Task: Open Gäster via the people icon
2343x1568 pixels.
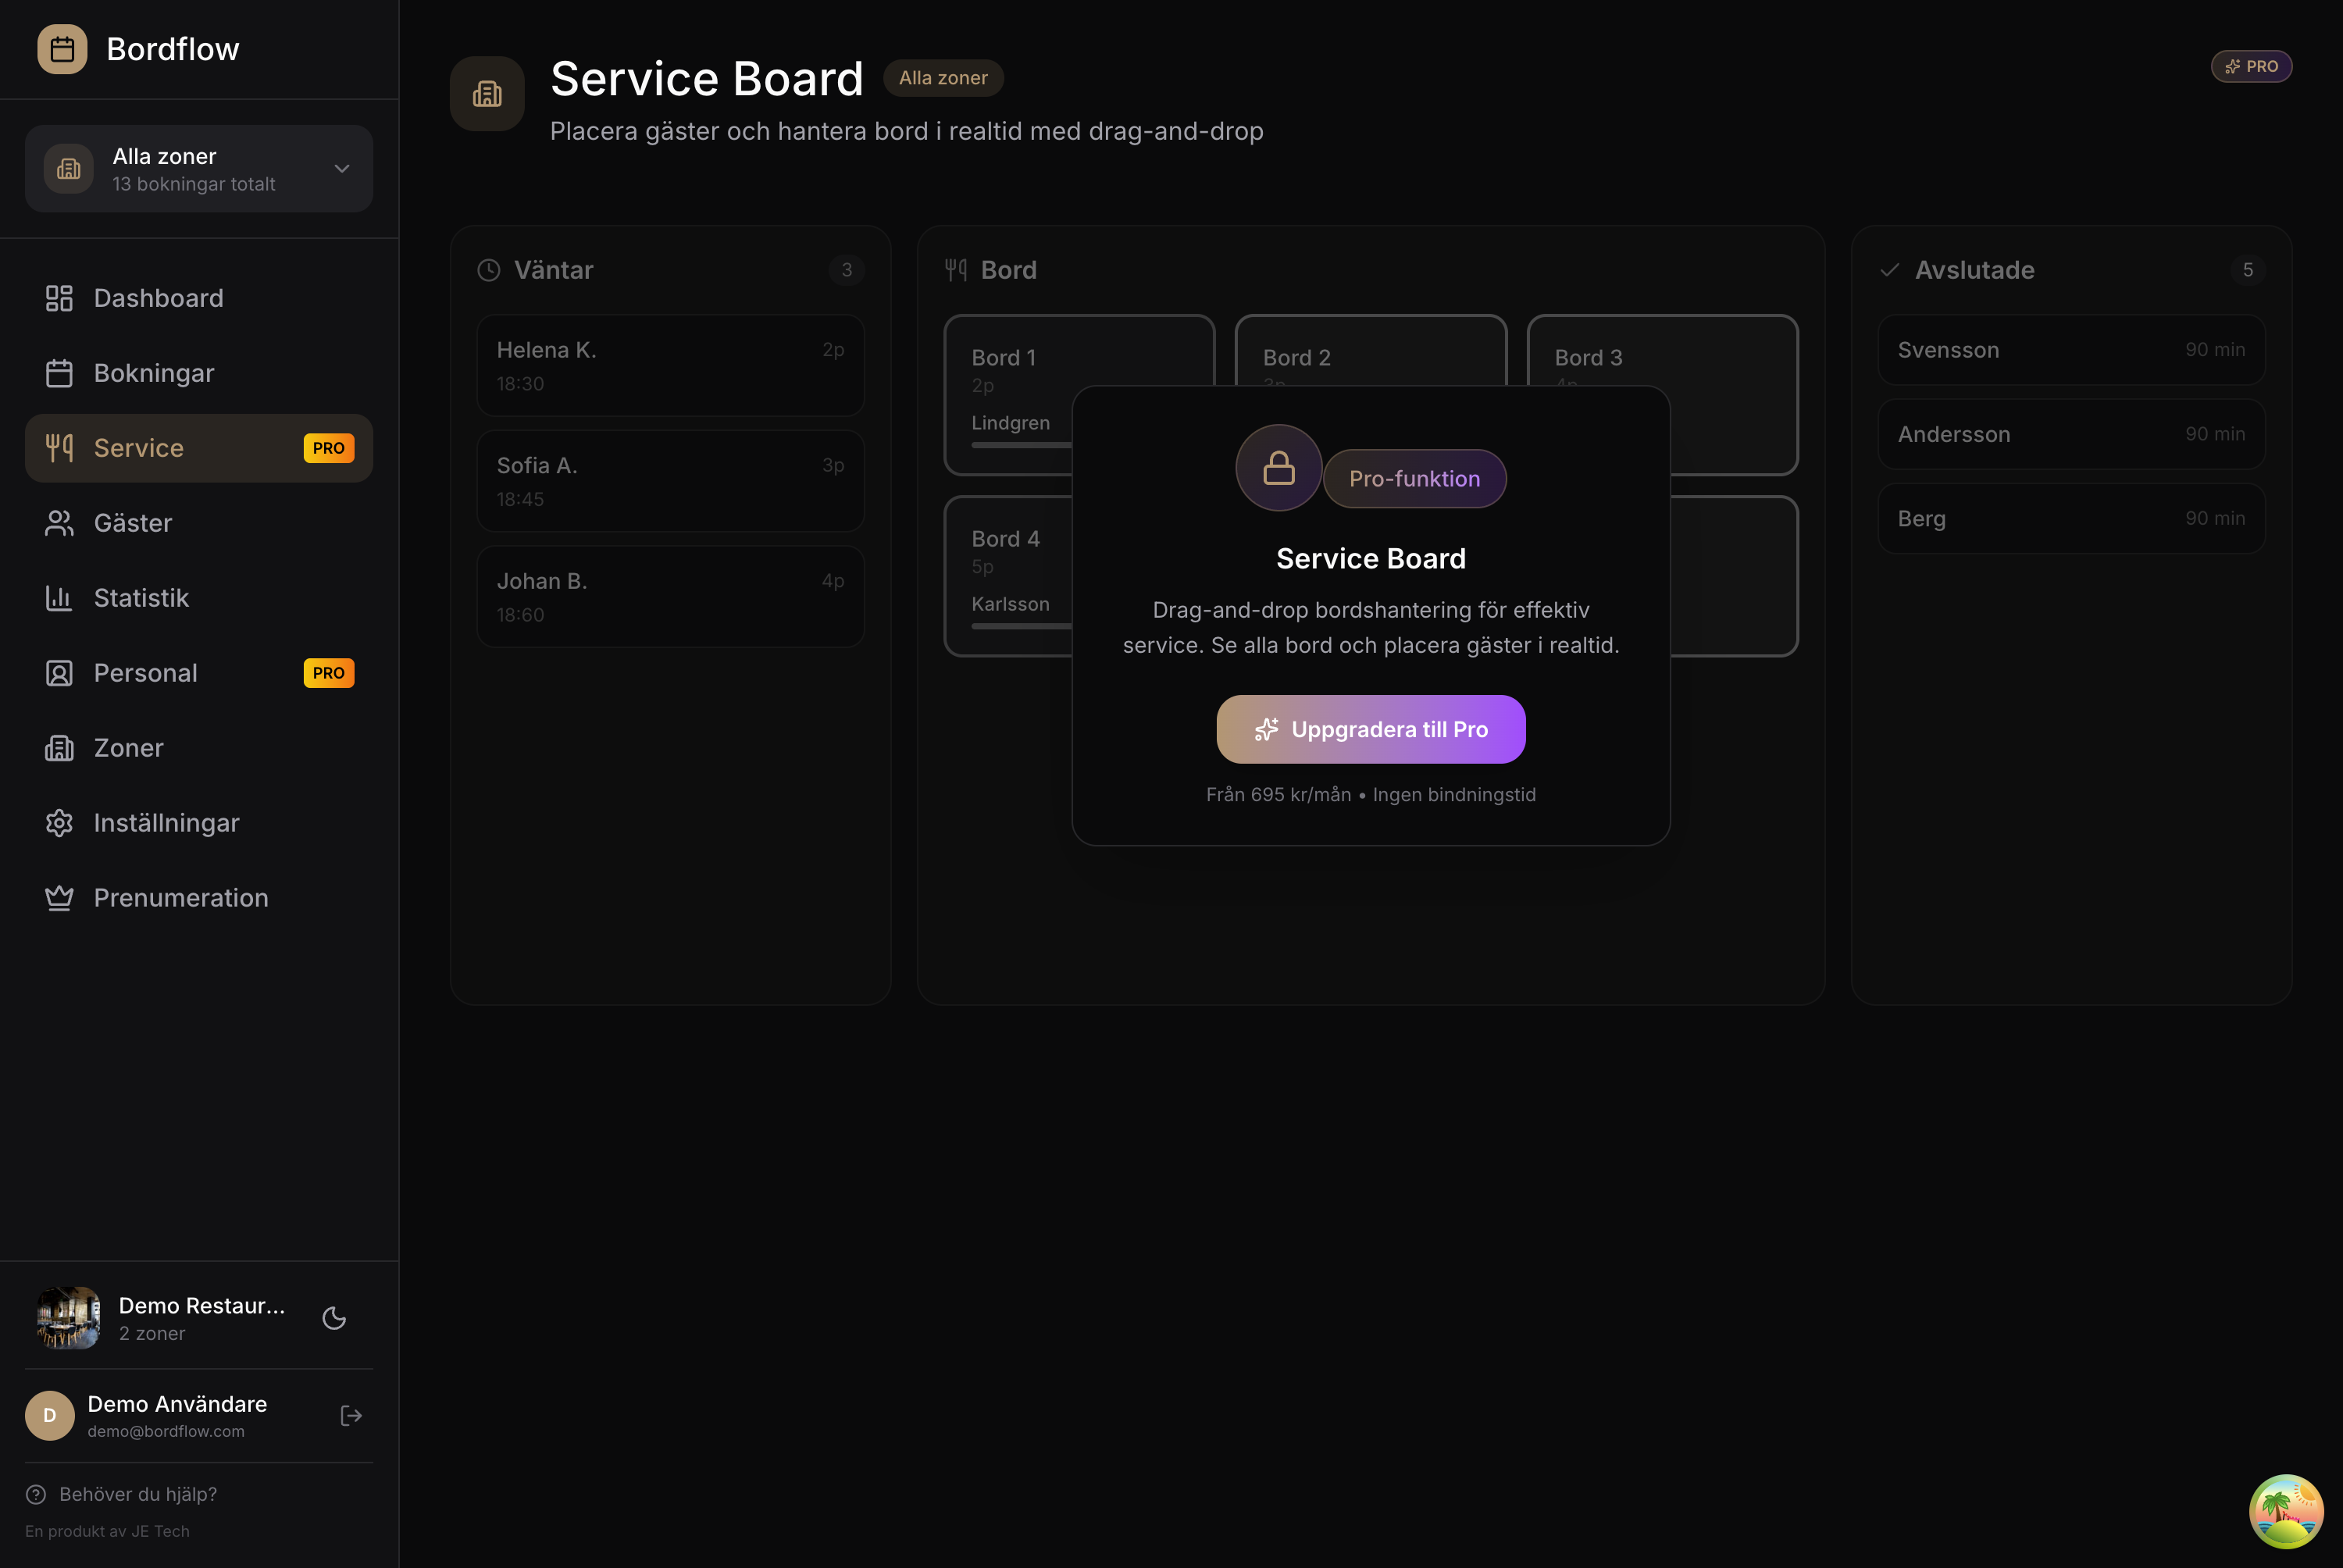Action: coord(59,522)
